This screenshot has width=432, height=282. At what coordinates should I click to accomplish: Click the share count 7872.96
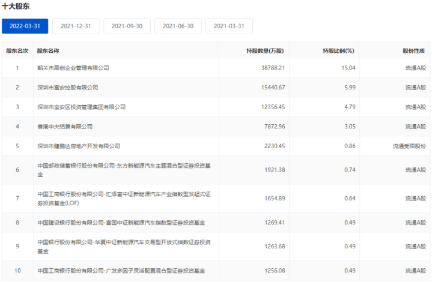275,127
